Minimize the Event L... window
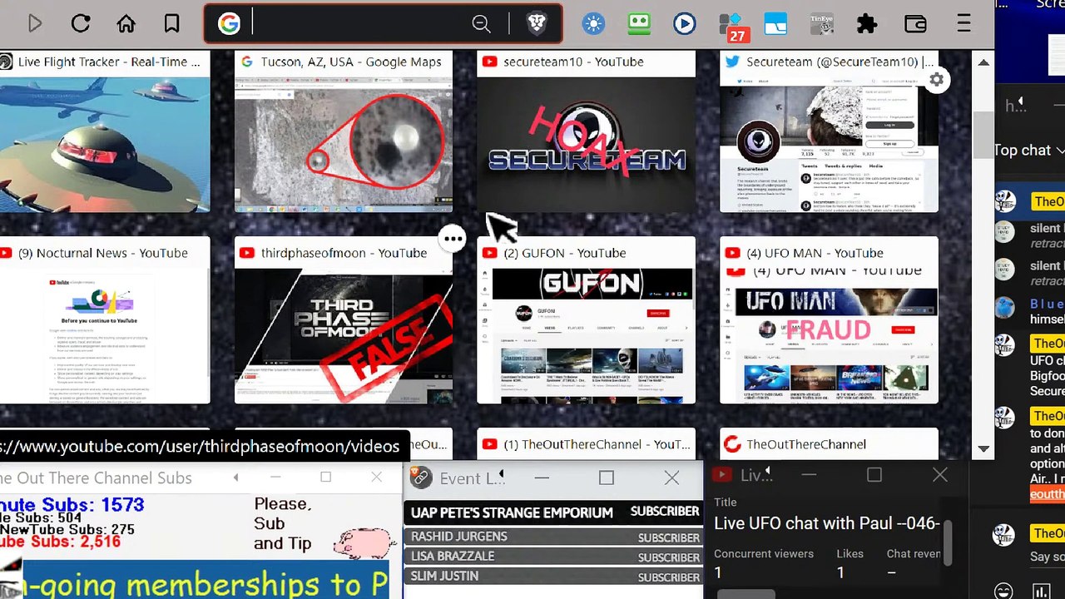 click(542, 478)
